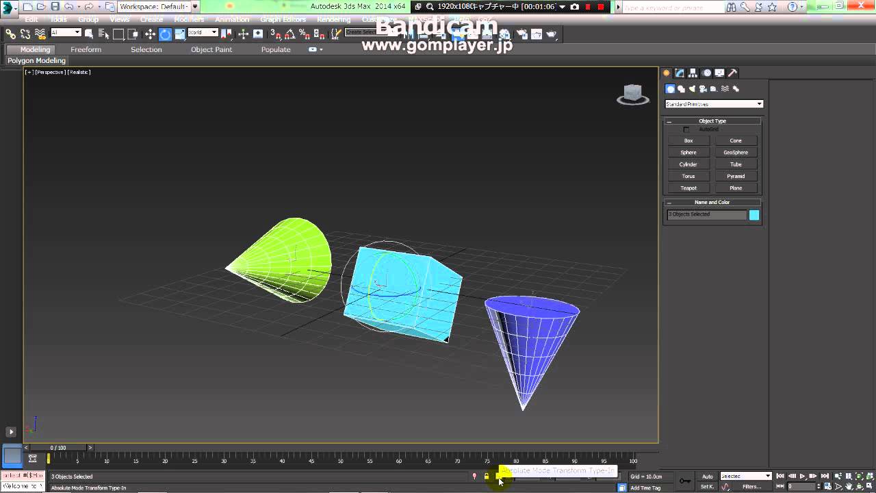
Task: Open the Hierarchy command panel tab
Action: click(693, 73)
